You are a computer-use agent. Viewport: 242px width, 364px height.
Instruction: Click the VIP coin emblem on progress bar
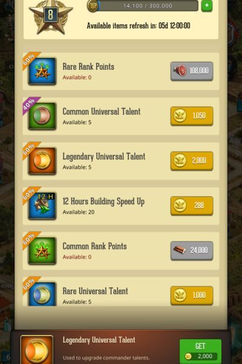point(93,6)
